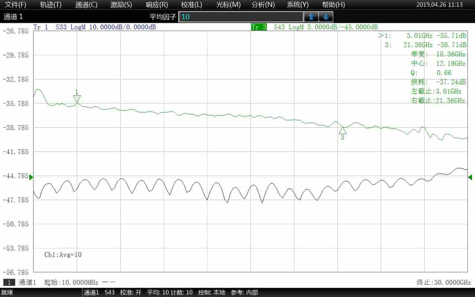Click inside the 平均因子 averaging factor field
Image resolution: width=475 pixels, height=297 pixels.
coord(241,16)
